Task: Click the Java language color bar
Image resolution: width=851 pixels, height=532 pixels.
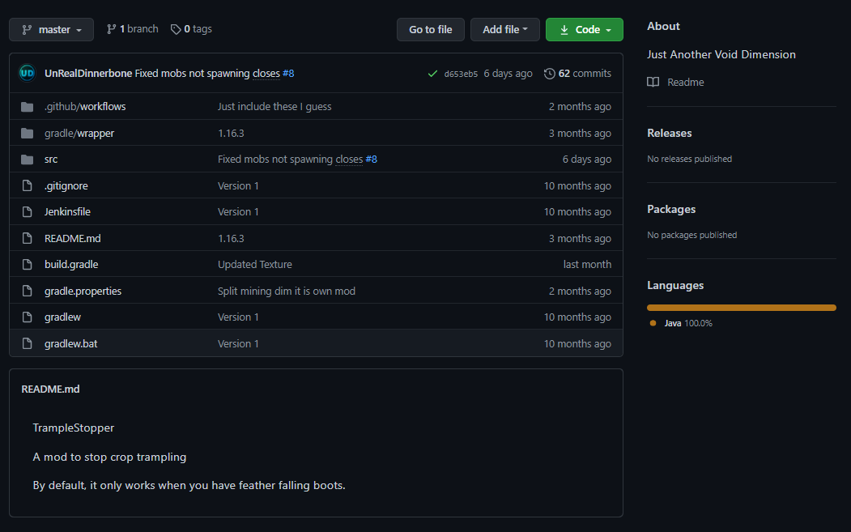Action: 741,307
